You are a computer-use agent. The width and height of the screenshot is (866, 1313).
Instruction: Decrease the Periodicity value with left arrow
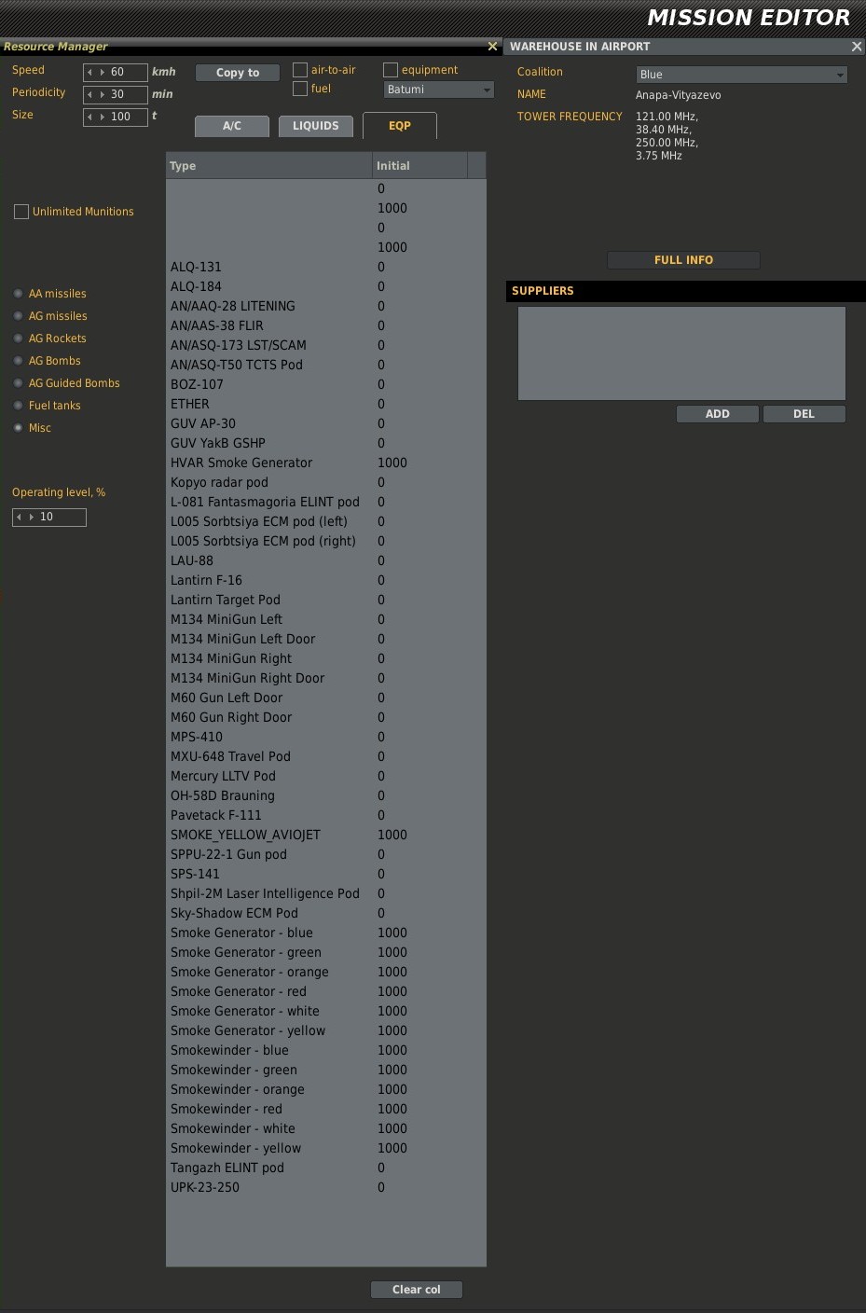click(x=90, y=94)
